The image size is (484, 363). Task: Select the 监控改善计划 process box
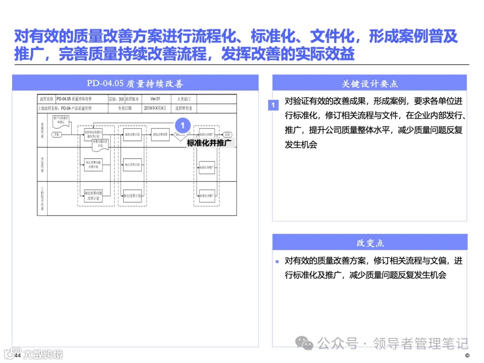[x=132, y=134]
